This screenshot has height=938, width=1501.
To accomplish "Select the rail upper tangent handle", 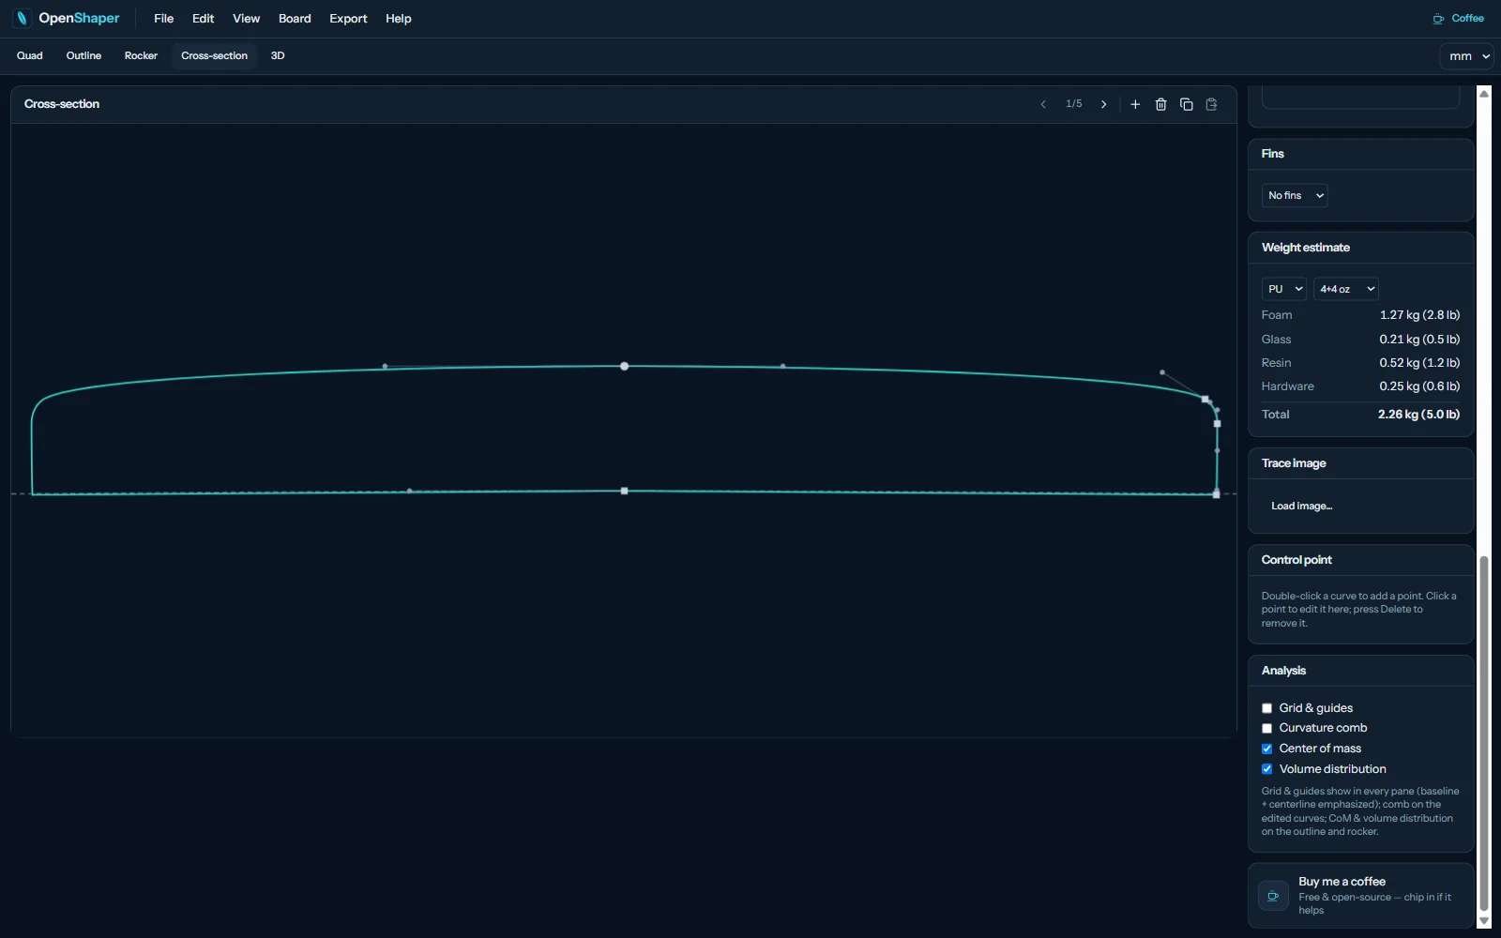I will [x=1162, y=372].
